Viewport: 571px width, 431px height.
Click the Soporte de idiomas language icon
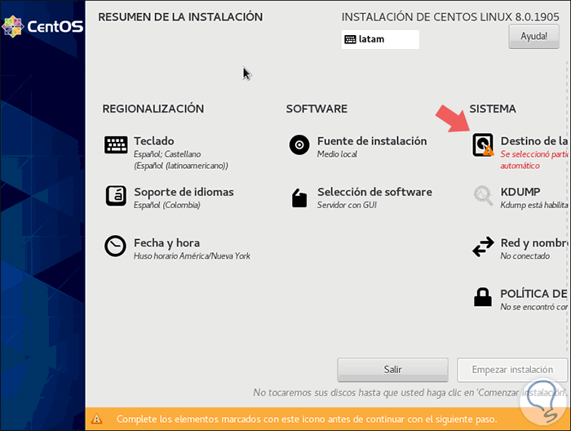116,196
